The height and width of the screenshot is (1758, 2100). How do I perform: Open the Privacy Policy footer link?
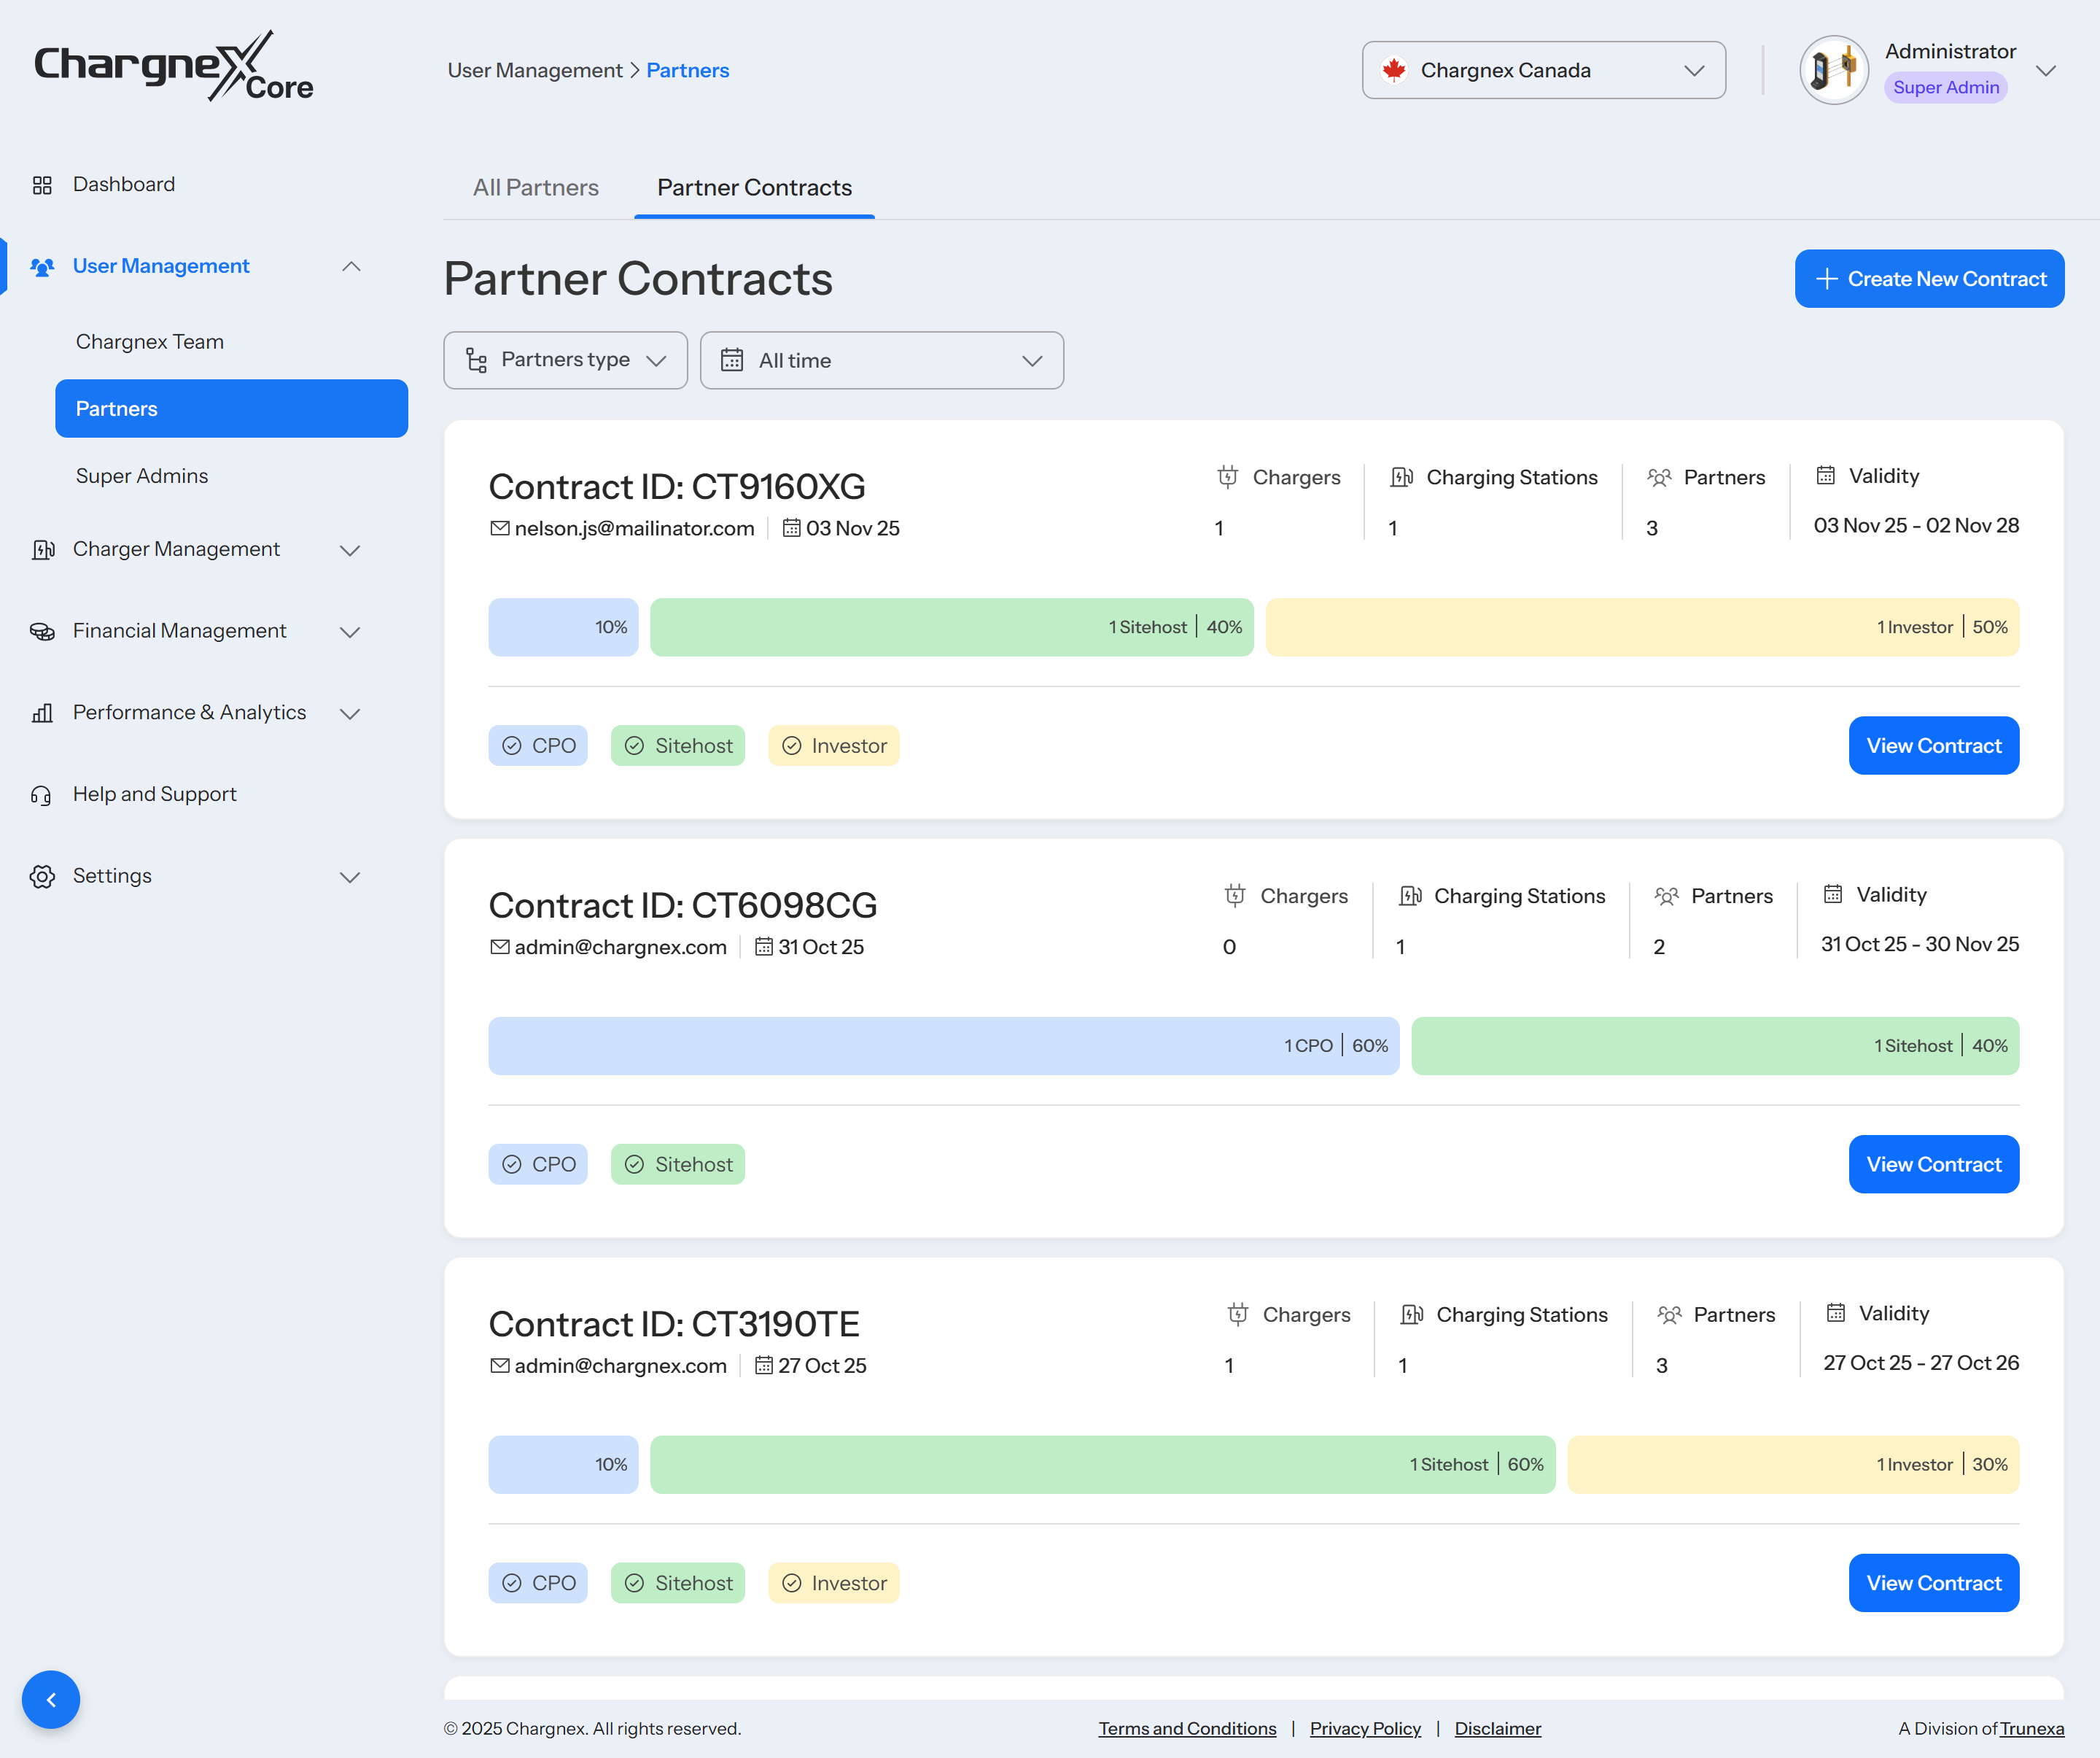coord(1365,1729)
